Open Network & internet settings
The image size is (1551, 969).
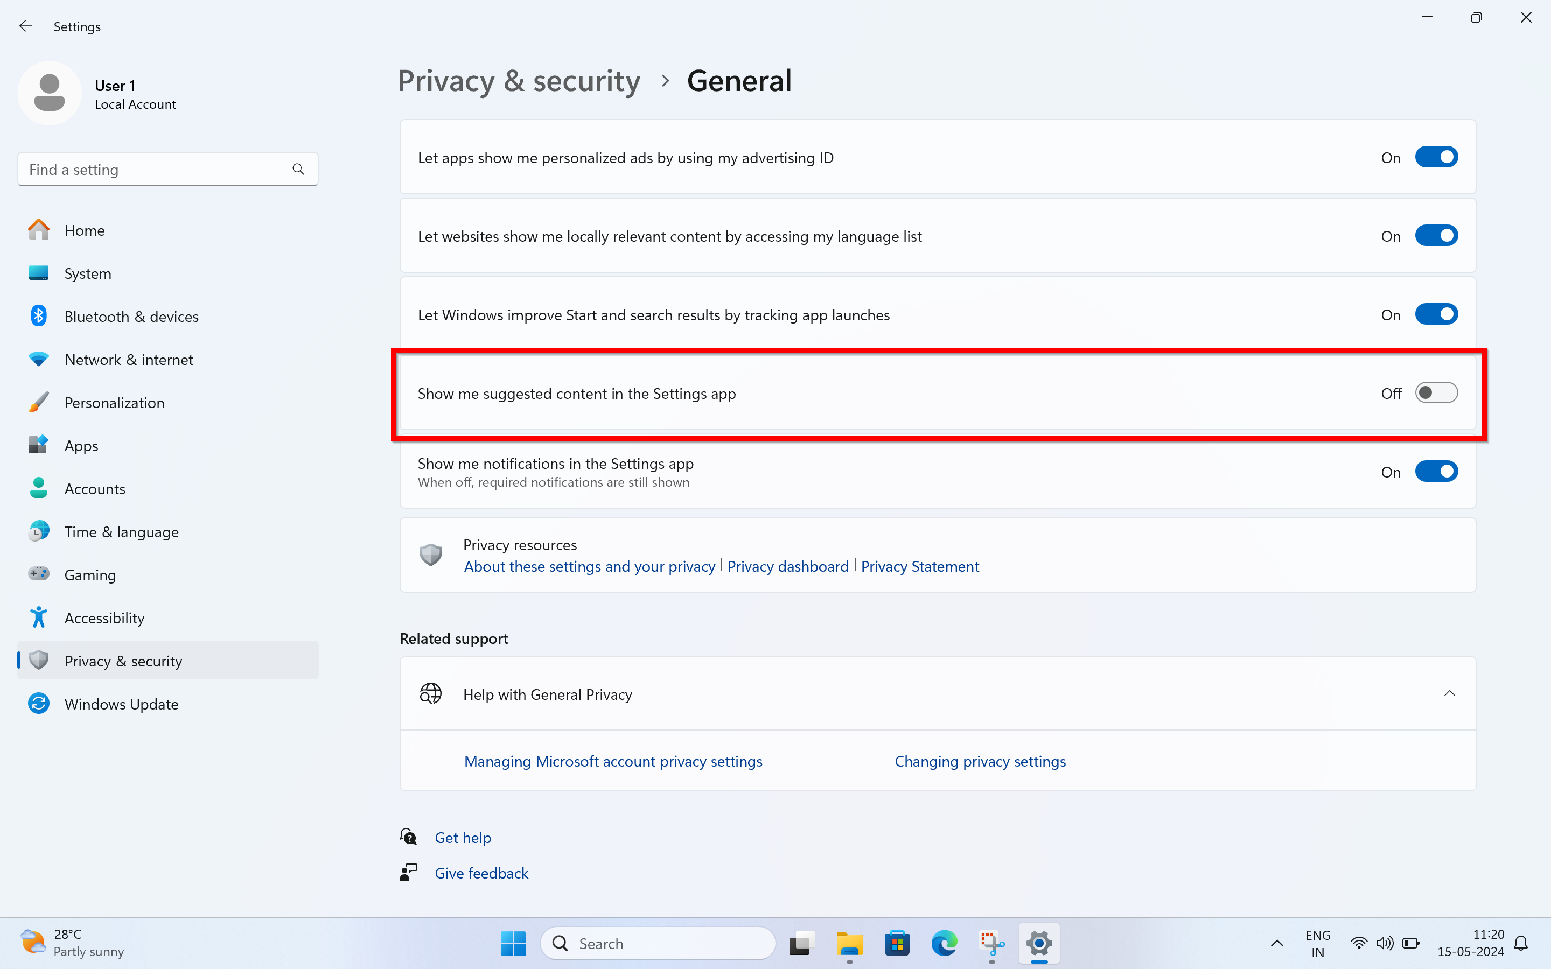click(x=168, y=359)
